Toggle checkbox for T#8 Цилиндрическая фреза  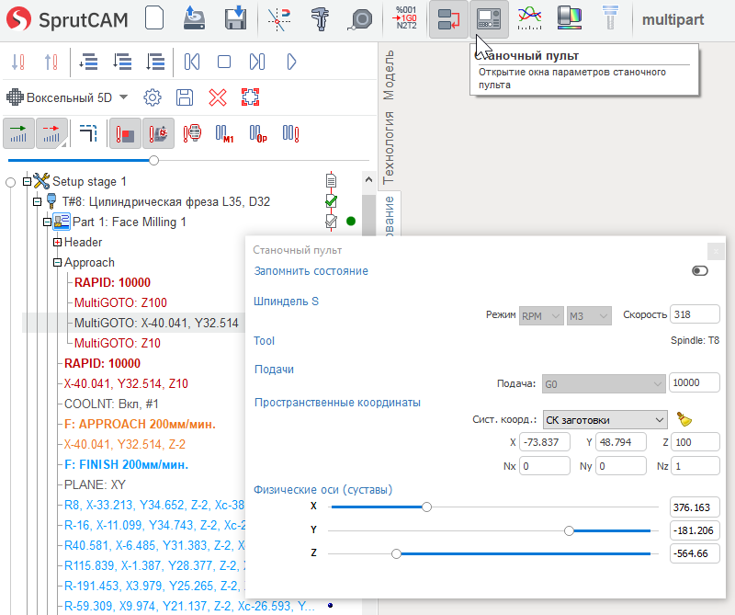point(332,201)
